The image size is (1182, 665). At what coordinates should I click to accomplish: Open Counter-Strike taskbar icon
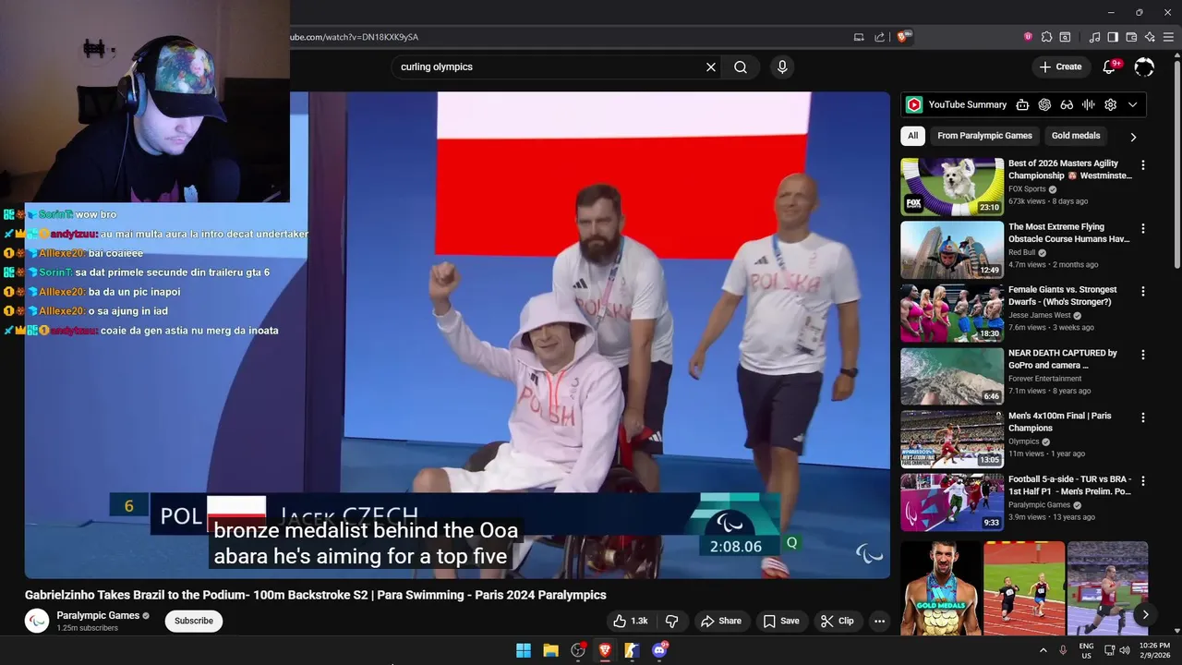(x=632, y=650)
